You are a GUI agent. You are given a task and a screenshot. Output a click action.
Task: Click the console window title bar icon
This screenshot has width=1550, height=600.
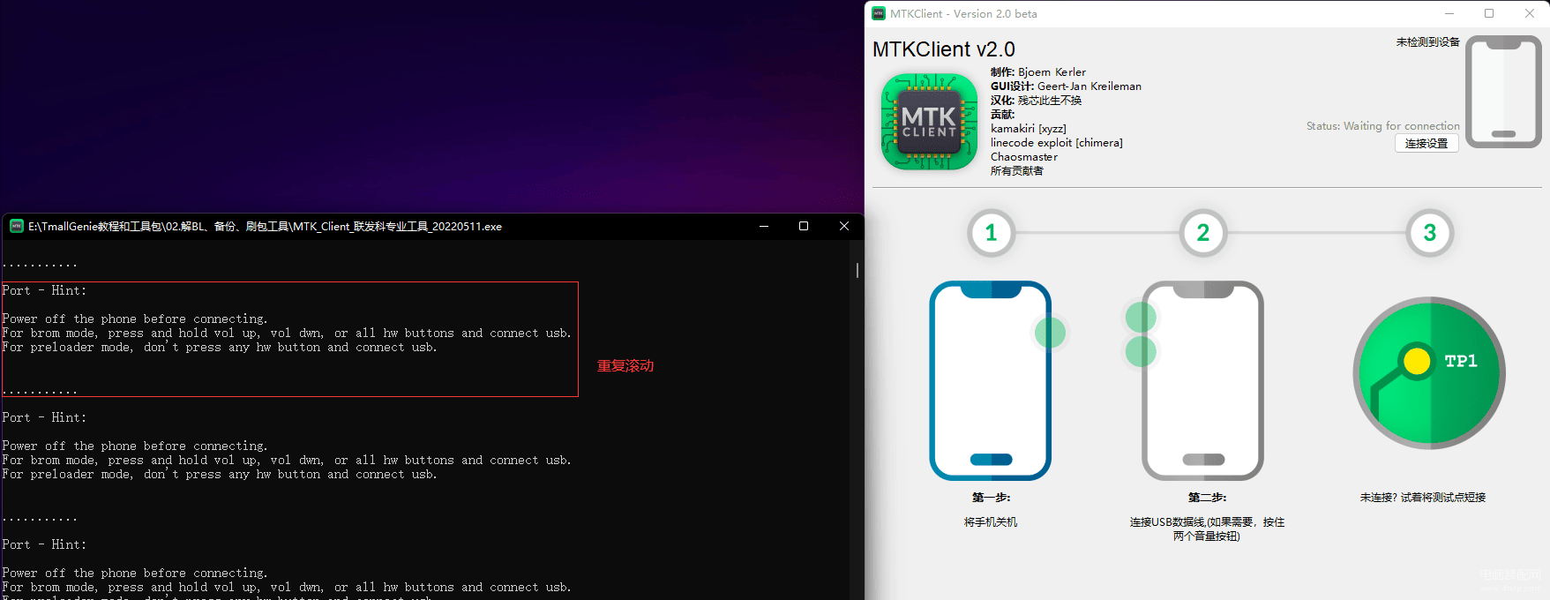coord(16,226)
